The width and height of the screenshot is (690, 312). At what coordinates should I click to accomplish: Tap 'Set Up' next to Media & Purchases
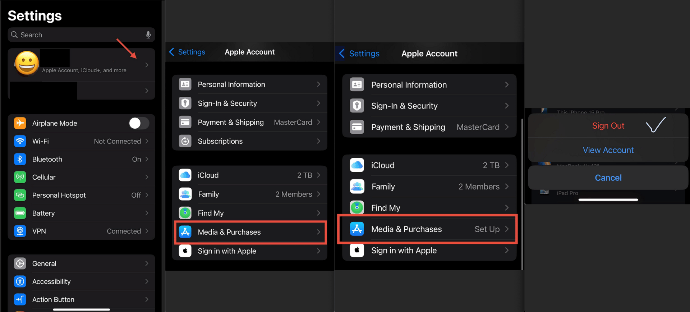coord(487,229)
